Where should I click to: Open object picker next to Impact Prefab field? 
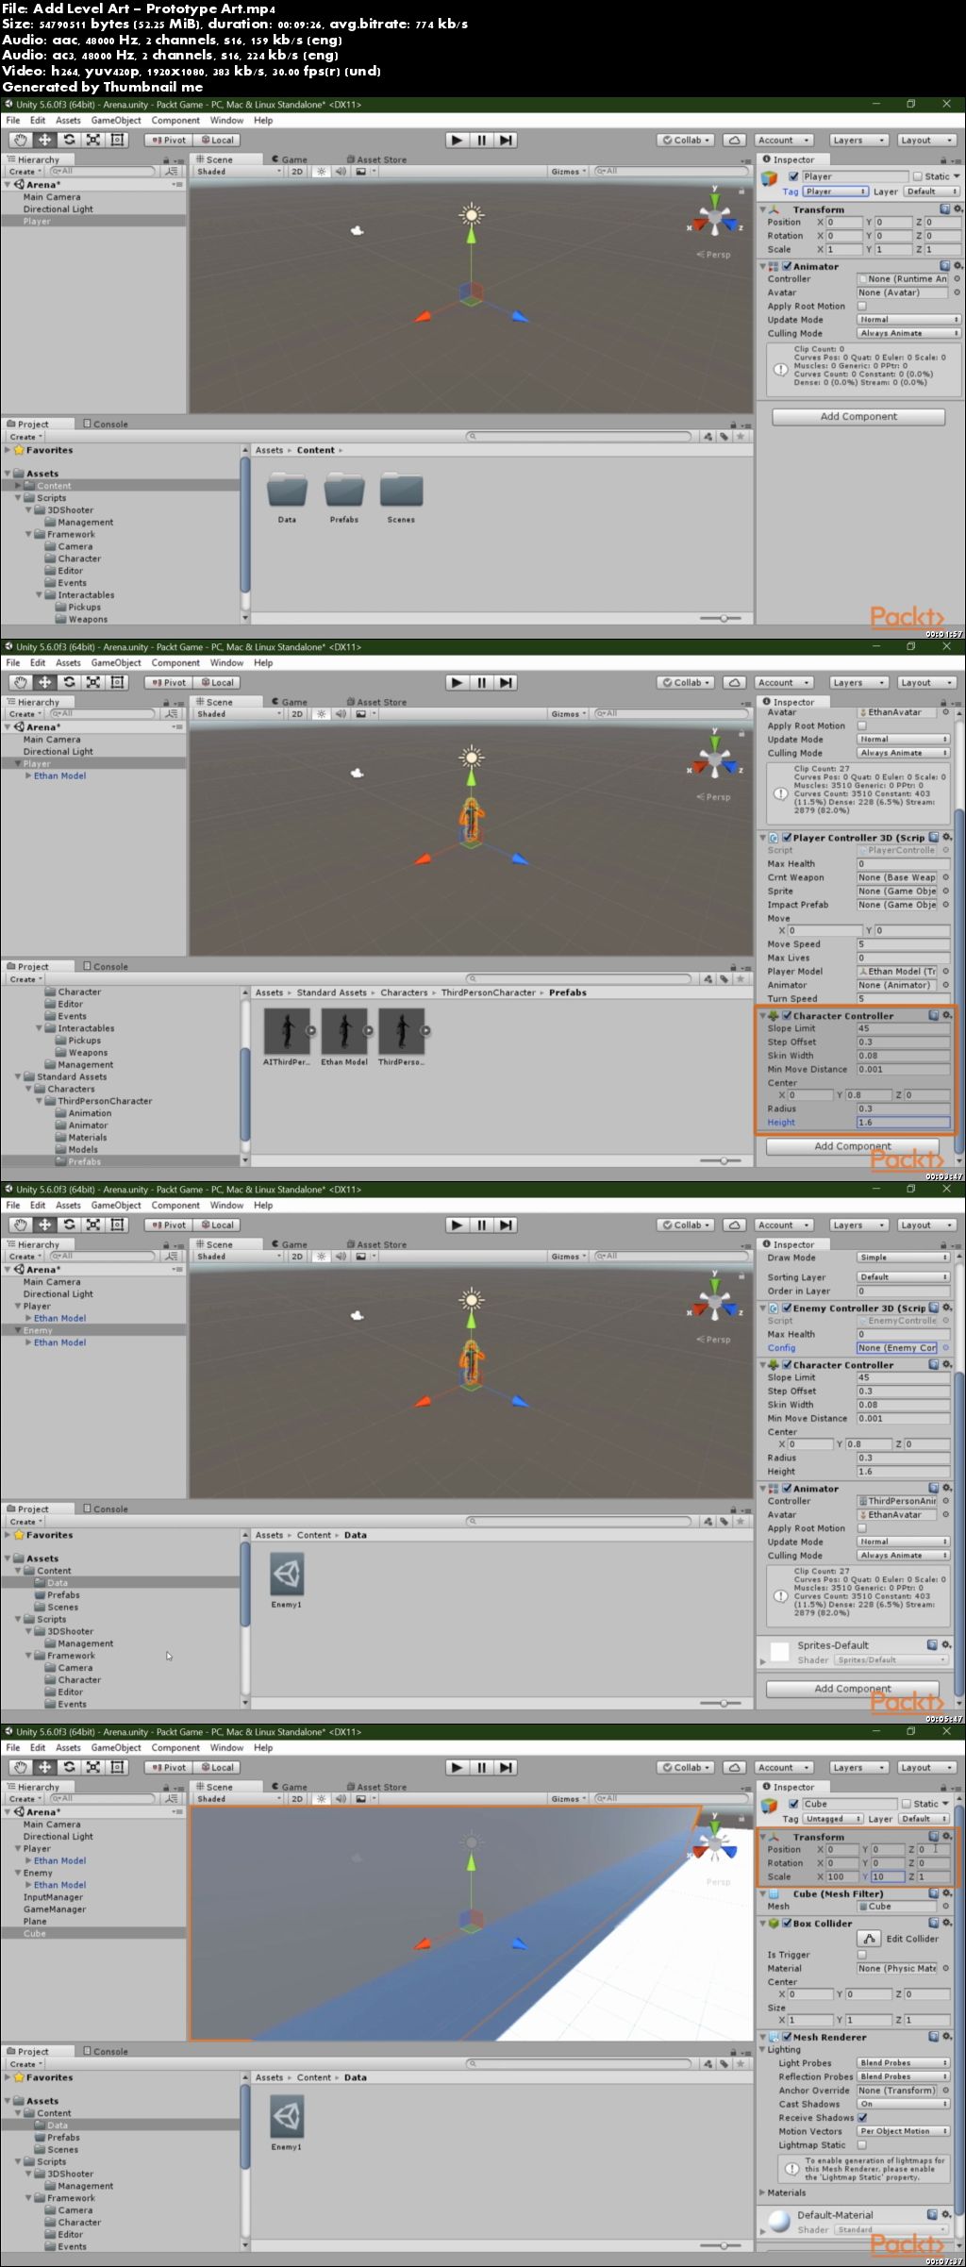(x=945, y=904)
